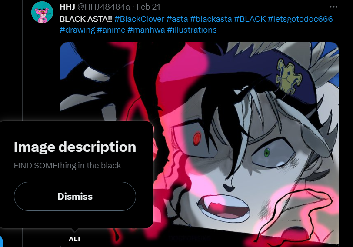The image size is (353, 247).
Task: Open the #illustrations hashtag link
Action: [192, 30]
